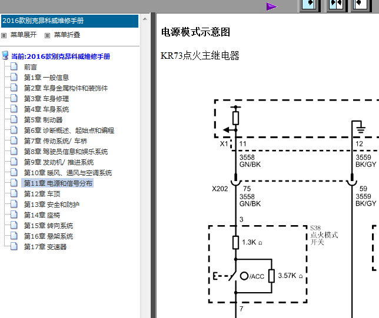Click the page icon beside 第2章

click(14, 88)
